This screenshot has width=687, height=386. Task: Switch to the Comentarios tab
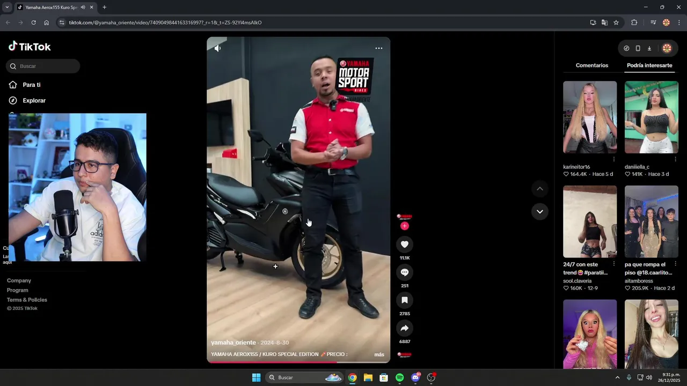[x=592, y=65]
